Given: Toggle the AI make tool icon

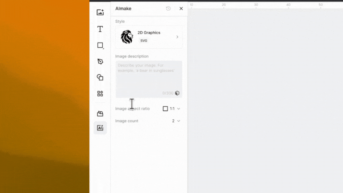Looking at the screenshot, I should click(x=100, y=128).
